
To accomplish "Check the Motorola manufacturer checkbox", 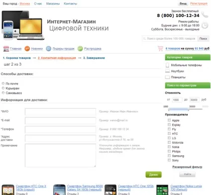I will click(x=169, y=142).
